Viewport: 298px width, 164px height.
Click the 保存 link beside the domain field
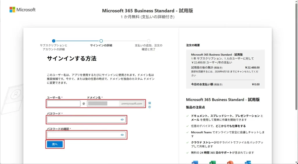[150, 105]
